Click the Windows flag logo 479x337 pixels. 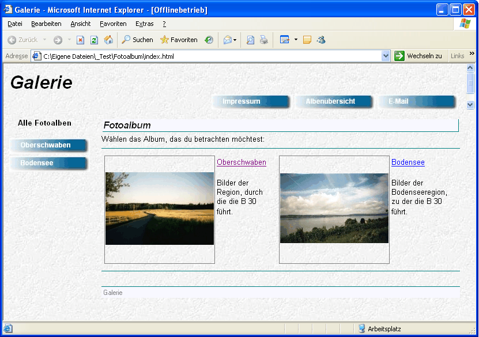tap(465, 24)
